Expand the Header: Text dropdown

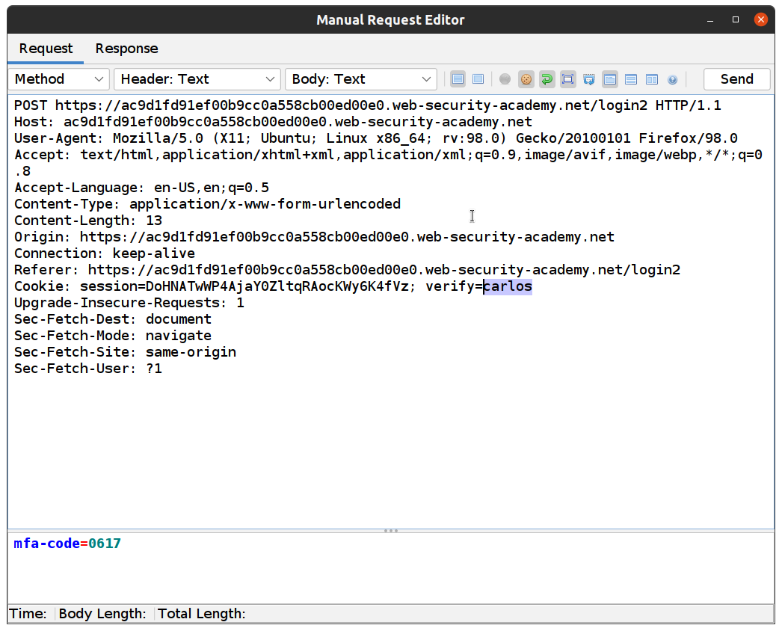197,79
